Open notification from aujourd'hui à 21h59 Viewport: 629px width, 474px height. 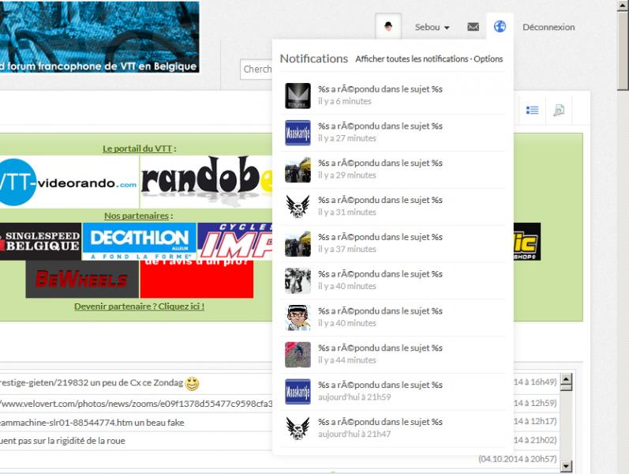point(392,391)
